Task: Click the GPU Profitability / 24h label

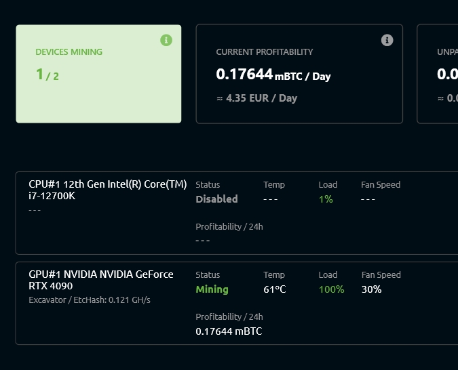Action: 229,317
